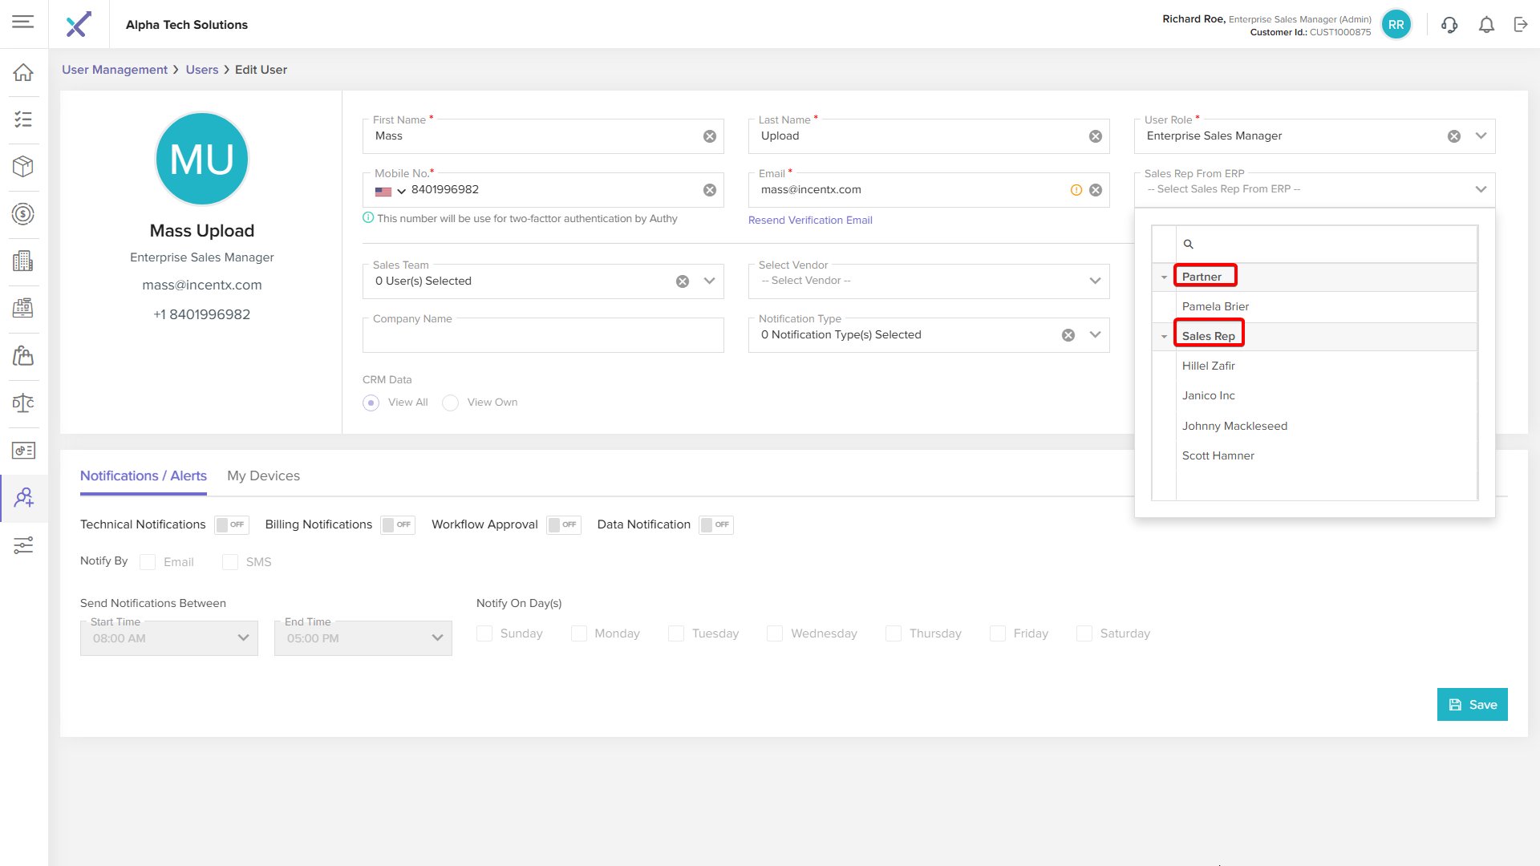Click the headset support icon
The width and height of the screenshot is (1540, 866).
point(1449,25)
